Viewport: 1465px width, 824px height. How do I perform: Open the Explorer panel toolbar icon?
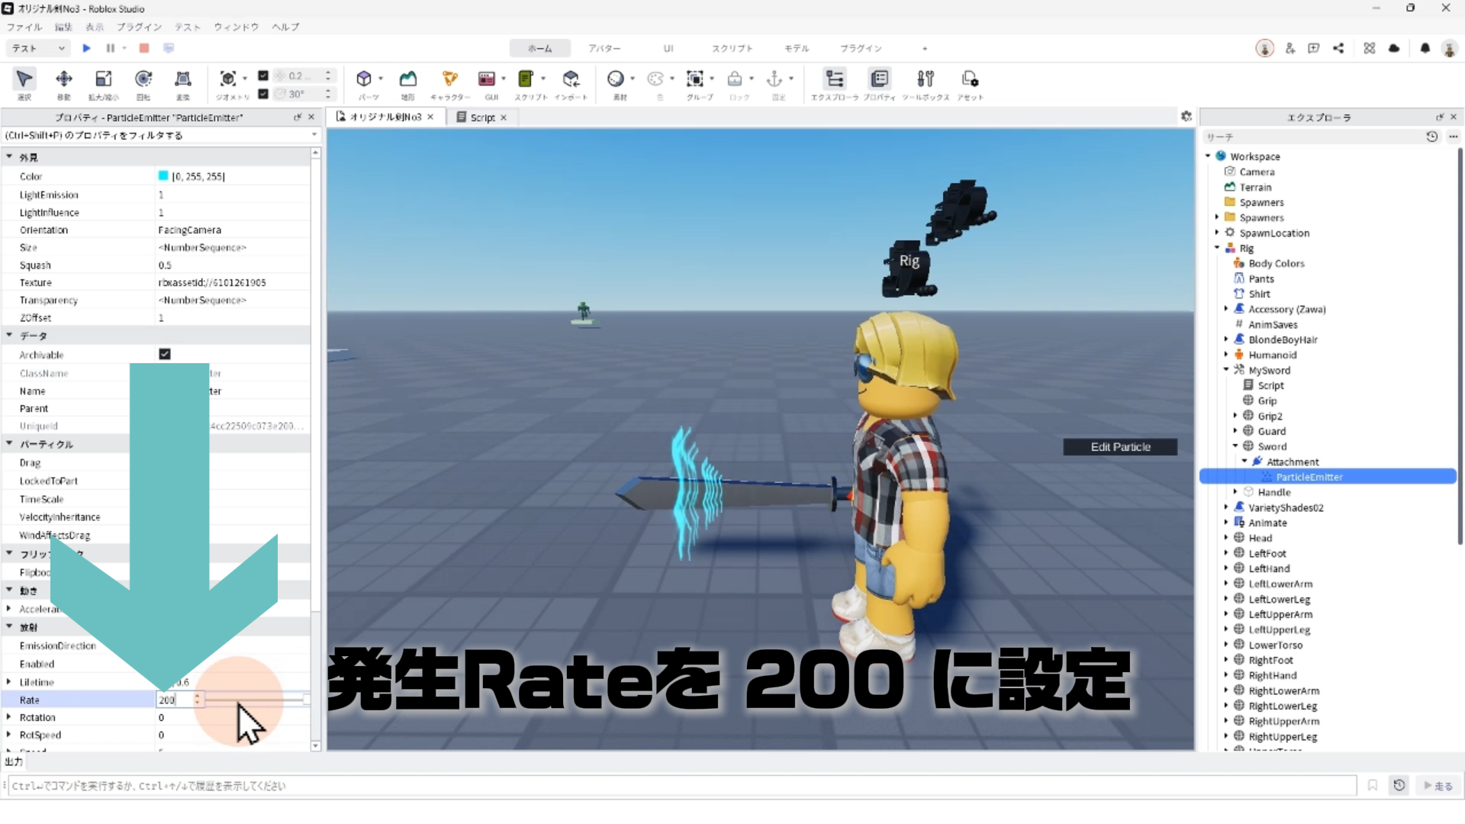click(835, 79)
